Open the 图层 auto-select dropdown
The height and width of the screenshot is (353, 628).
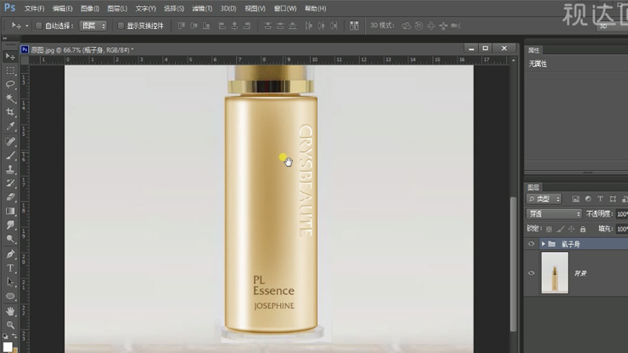(x=93, y=26)
